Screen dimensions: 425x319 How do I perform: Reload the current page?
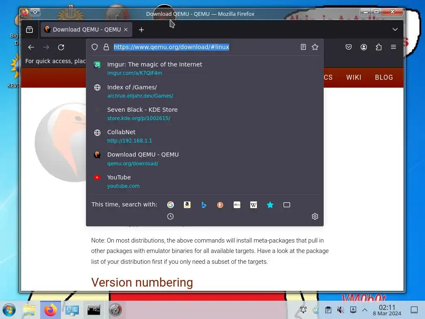(x=61, y=47)
